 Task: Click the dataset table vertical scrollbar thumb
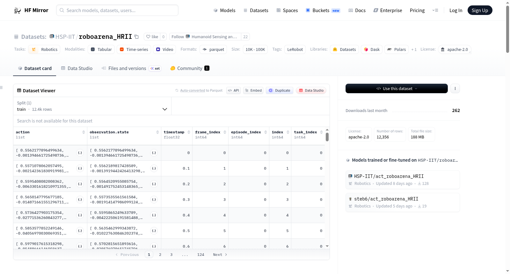pyautogui.click(x=327, y=137)
